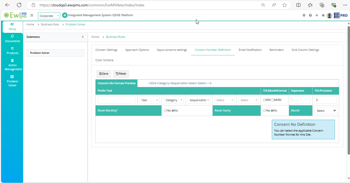
Task: Switch to Aqua concerns settings tab
Action: [172, 50]
